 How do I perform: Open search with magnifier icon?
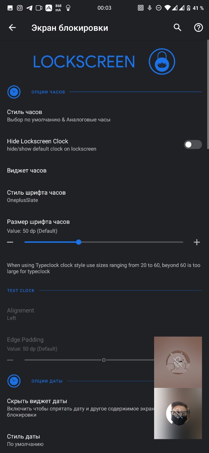tap(177, 28)
